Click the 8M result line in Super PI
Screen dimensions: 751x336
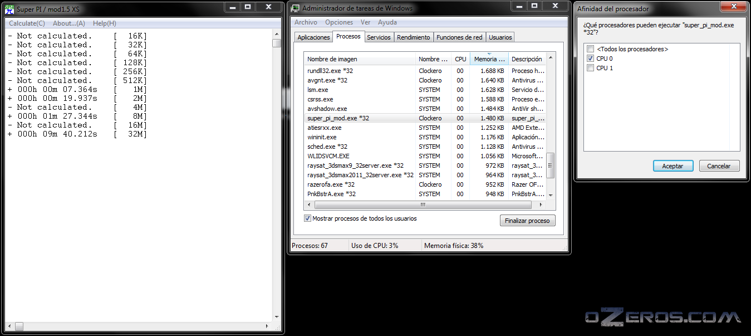point(77,116)
